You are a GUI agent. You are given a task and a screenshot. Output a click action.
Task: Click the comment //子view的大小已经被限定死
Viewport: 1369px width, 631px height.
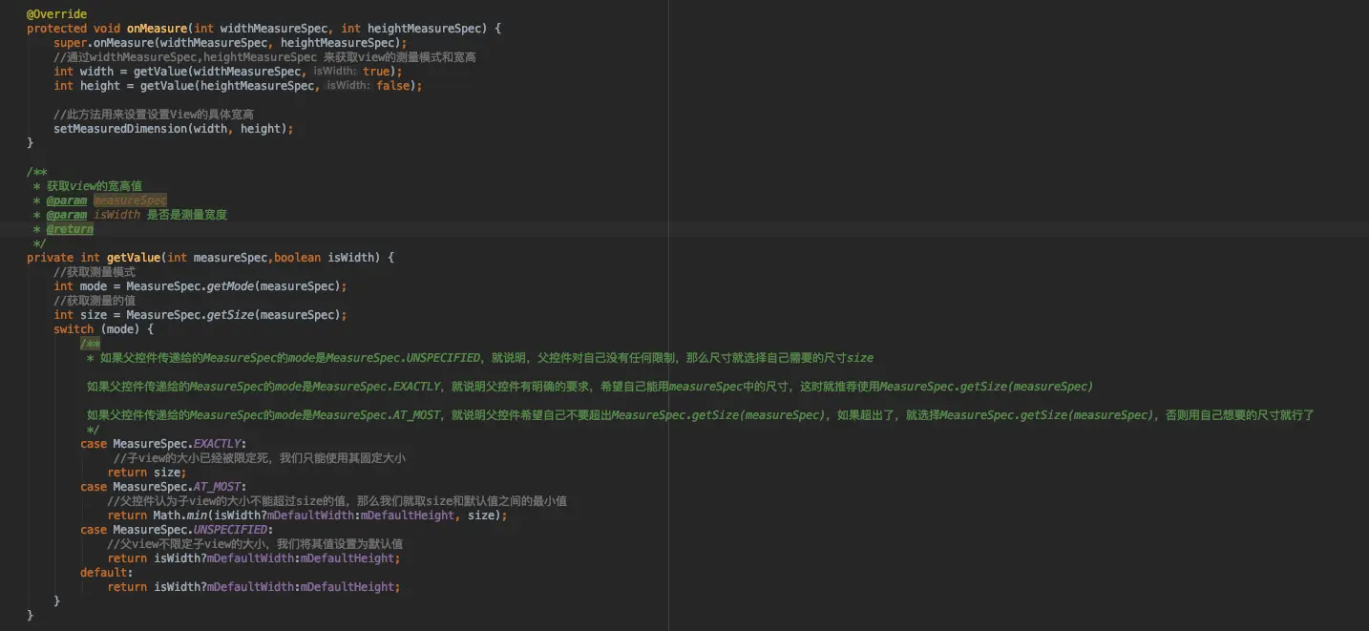[x=260, y=458]
